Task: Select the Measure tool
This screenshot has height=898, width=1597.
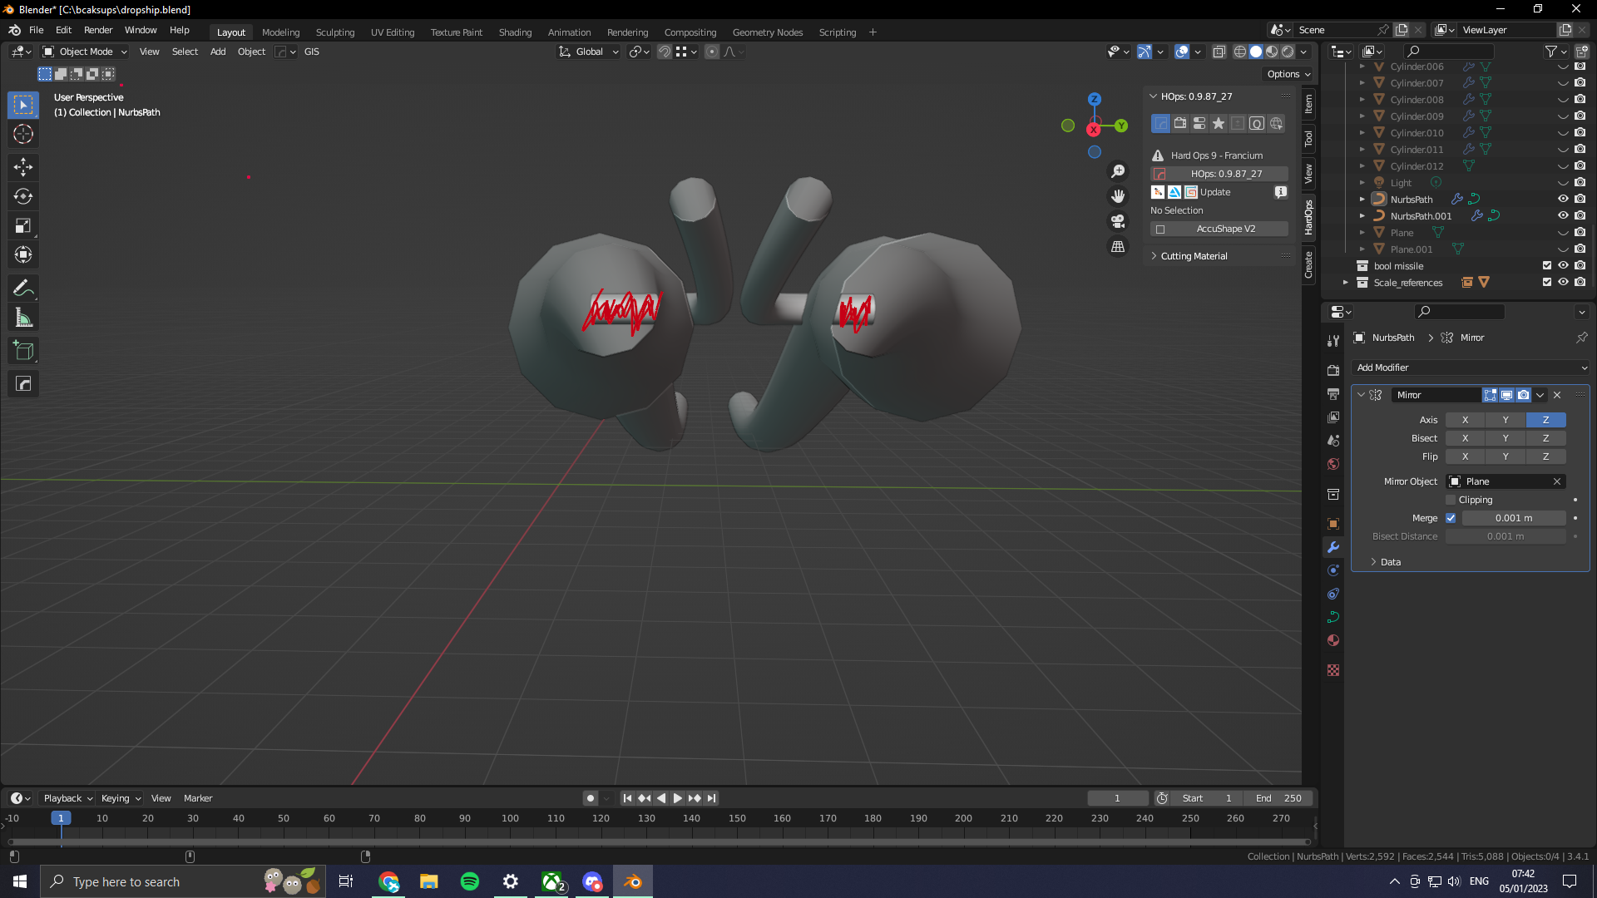Action: [x=23, y=317]
